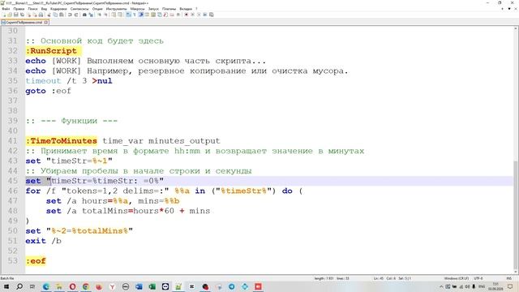
Task: Click the :eof label on line 53
Action: [x=36, y=261]
